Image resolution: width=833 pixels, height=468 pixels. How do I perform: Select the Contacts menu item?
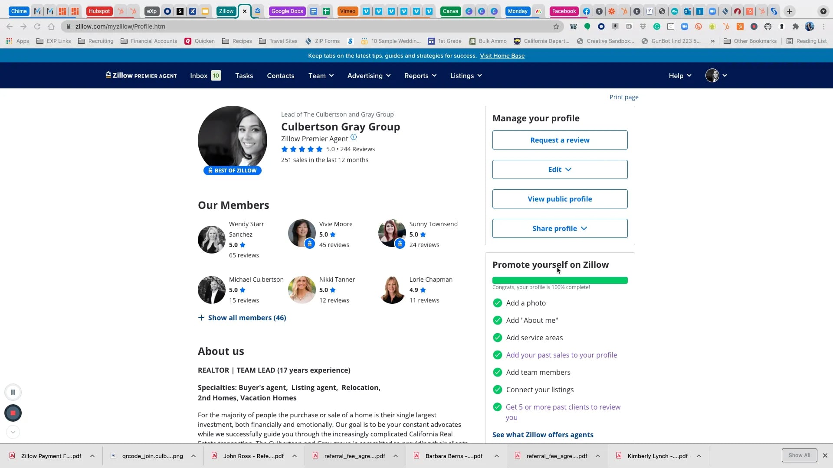point(280,75)
